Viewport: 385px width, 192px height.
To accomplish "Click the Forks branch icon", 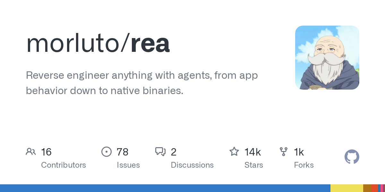I will (x=284, y=151).
